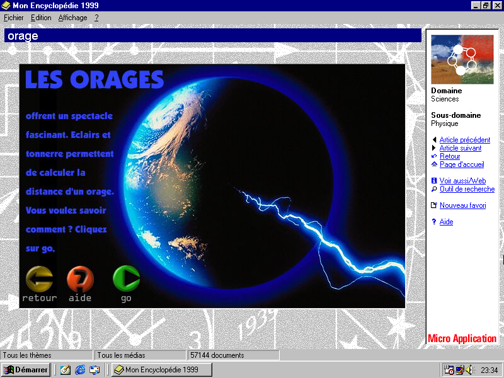Go to the Article suivant link
Image resolution: width=504 pixels, height=378 pixels.
click(461, 148)
